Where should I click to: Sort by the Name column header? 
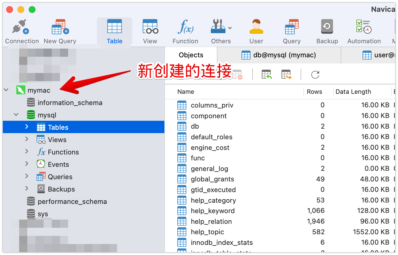[x=186, y=92]
